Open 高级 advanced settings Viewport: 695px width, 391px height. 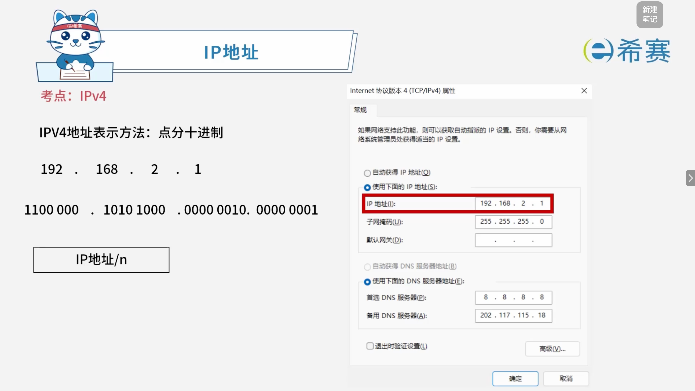(x=552, y=349)
